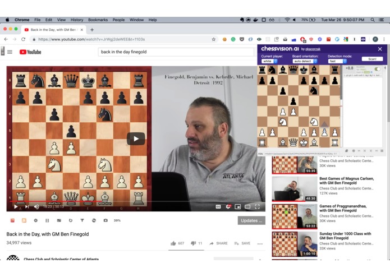Open the Bookmarks menu
Screen dimensions: 390x277
tap(98, 20)
